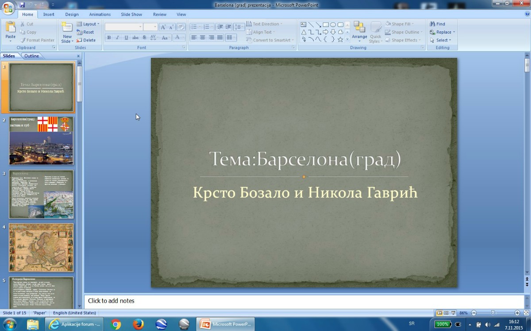Click the zoom slider handle
The image size is (531, 331).
[493, 313]
